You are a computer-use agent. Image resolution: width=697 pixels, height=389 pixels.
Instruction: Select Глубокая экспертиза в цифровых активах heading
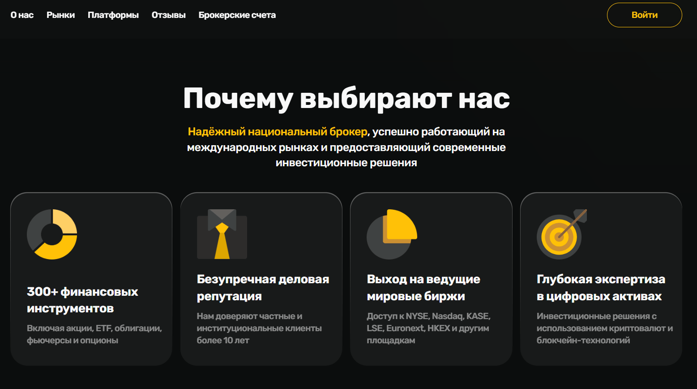tap(601, 287)
